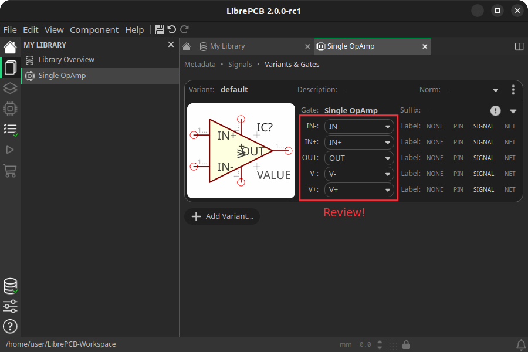Expand the Norm dropdown for the default variant

pos(495,89)
